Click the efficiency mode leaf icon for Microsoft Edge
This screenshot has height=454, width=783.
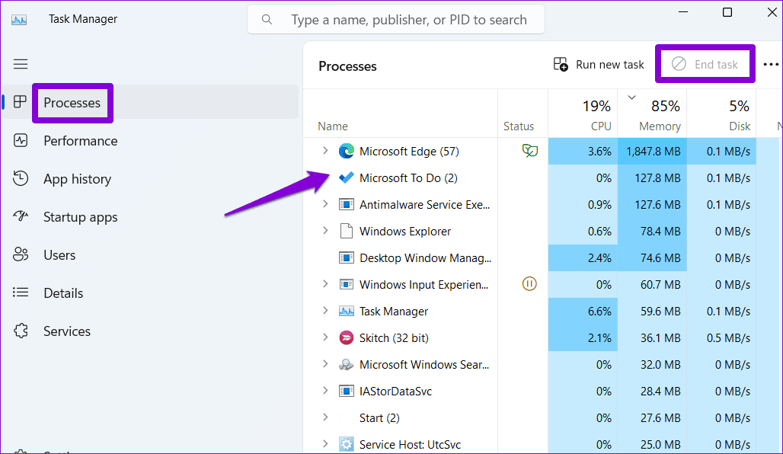click(x=530, y=151)
